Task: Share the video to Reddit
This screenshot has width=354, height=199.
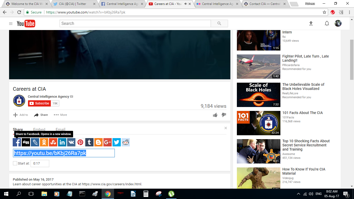Action: coord(126,142)
